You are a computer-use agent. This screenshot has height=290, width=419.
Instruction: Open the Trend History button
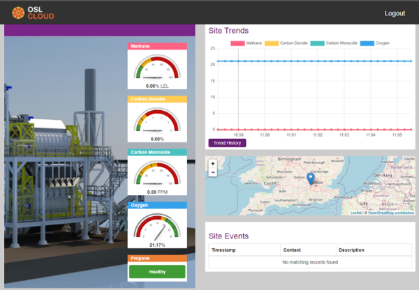tap(227, 142)
